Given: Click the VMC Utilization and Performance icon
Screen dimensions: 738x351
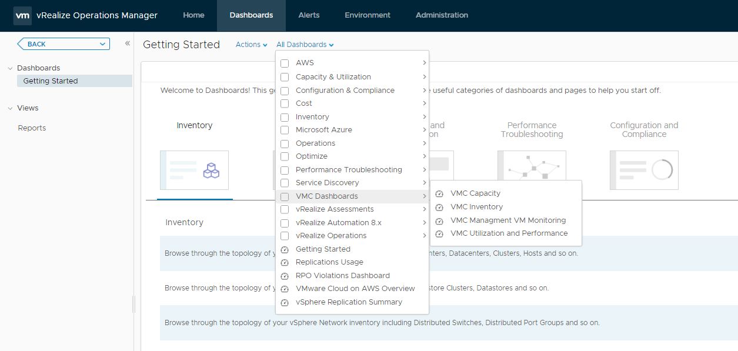Looking at the screenshot, I should click(x=439, y=233).
